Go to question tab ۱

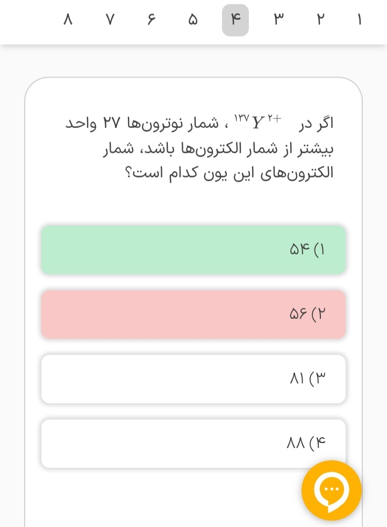pyautogui.click(x=359, y=20)
